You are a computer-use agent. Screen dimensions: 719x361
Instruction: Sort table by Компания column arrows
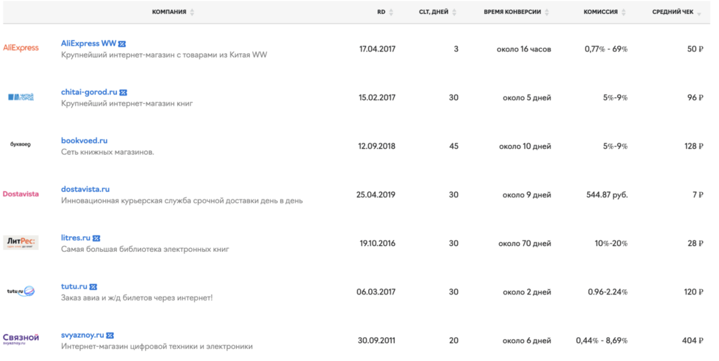click(x=192, y=13)
